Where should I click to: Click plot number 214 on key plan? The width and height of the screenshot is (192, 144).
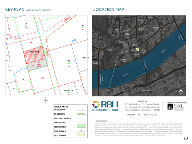click(x=23, y=79)
